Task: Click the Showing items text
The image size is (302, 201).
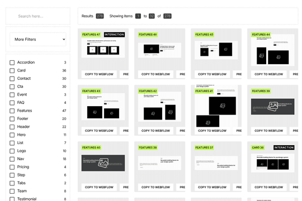Action: coord(121,16)
